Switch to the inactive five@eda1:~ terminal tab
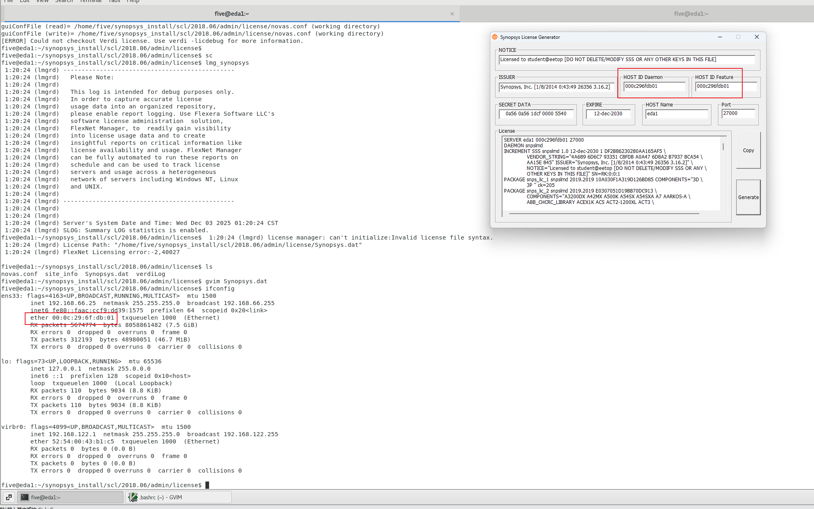Screen dimensions: 814x509 [691, 14]
